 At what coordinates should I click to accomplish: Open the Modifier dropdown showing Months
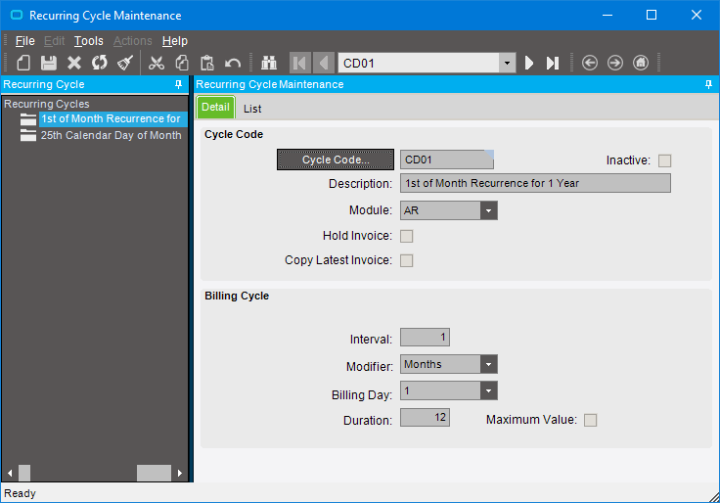click(488, 364)
